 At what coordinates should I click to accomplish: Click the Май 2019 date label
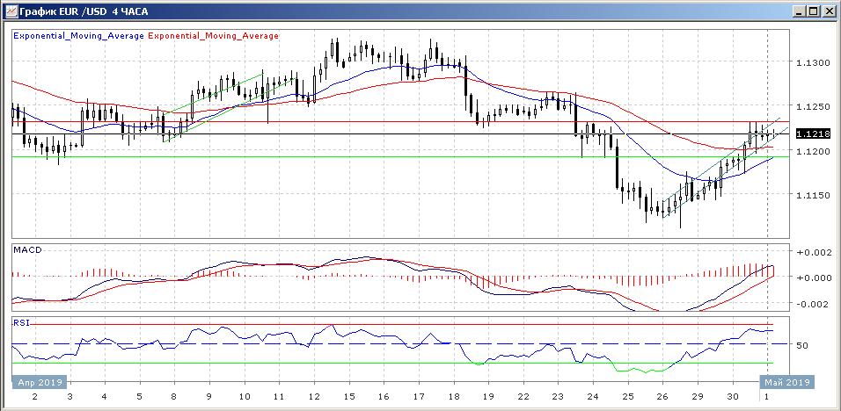[786, 383]
